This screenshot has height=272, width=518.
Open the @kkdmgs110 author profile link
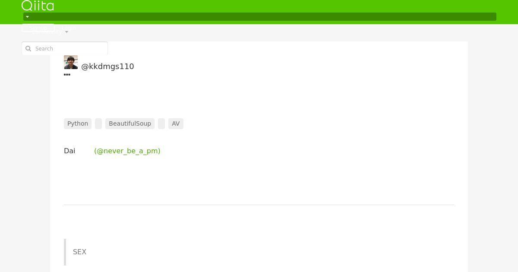coord(107,66)
